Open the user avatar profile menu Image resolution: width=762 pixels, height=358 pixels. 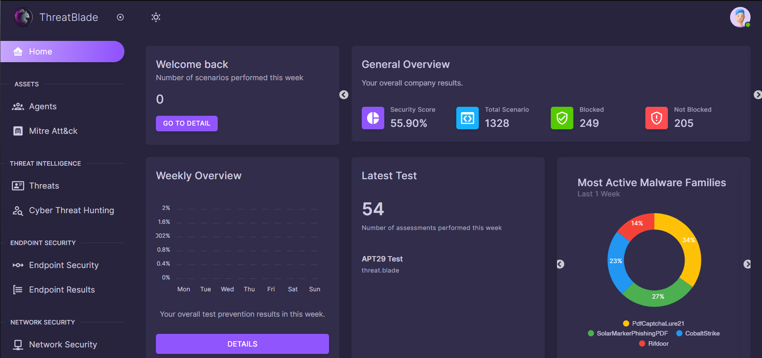point(740,17)
